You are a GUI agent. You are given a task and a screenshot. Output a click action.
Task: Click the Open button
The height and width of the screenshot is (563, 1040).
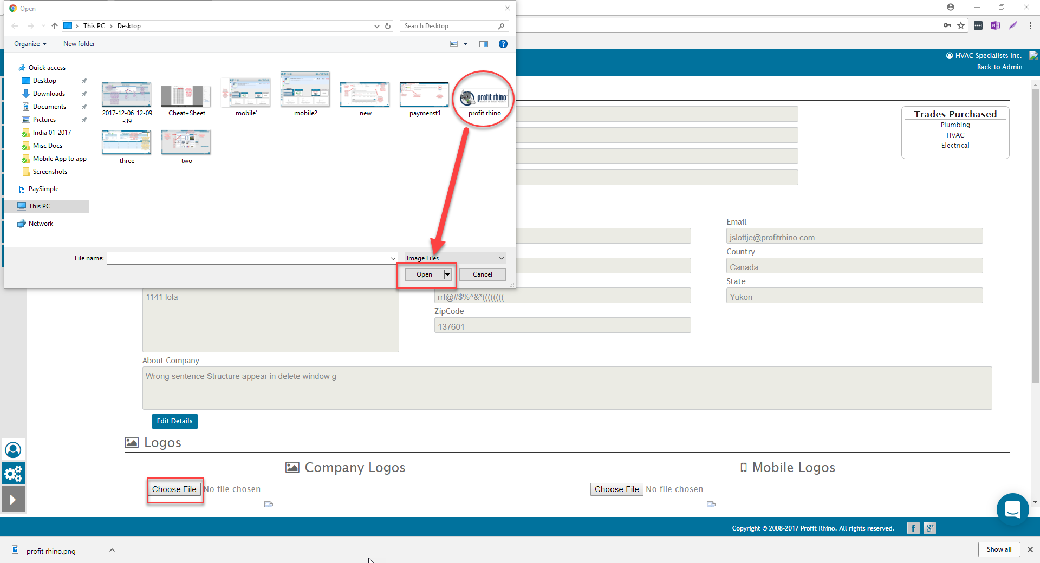pos(424,274)
